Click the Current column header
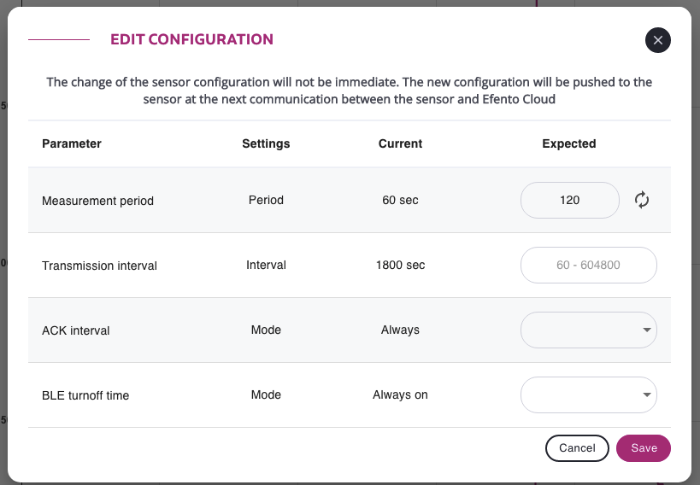This screenshot has height=485, width=700. click(401, 143)
